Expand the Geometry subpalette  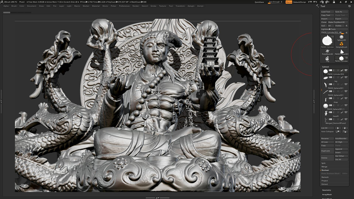pyautogui.click(x=327, y=190)
